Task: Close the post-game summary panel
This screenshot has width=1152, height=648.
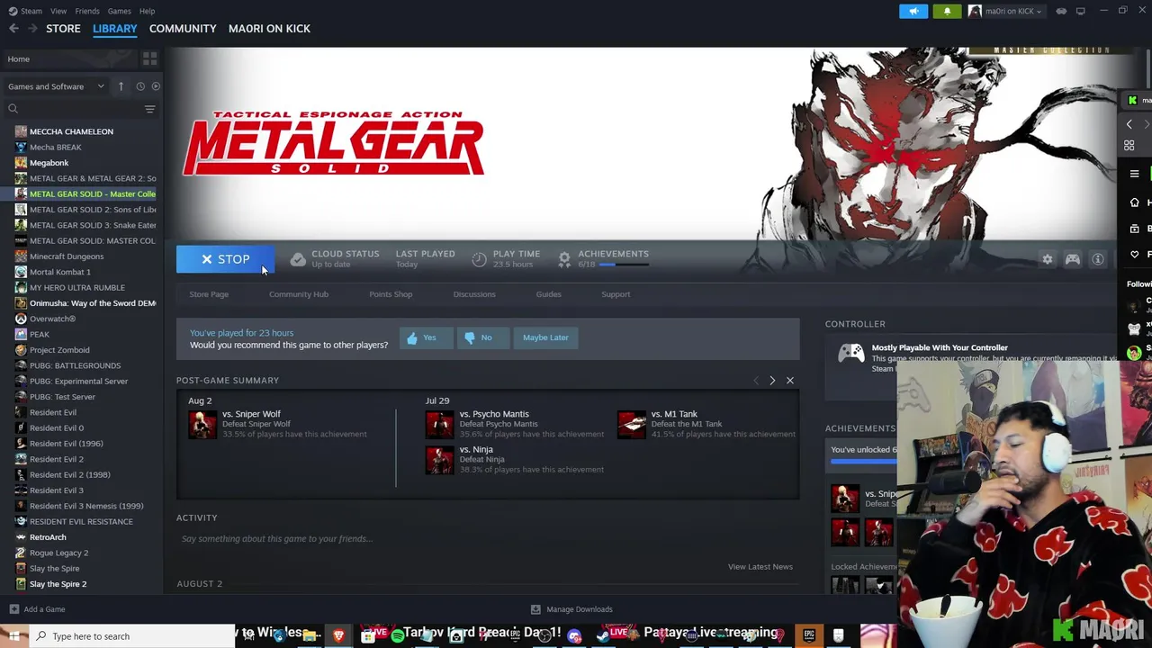Action: [x=790, y=381]
